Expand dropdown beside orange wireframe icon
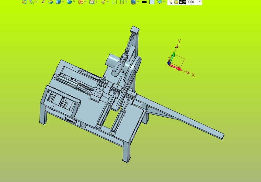Screen dimensions: 261x182 pyautogui.click(x=85, y=2)
